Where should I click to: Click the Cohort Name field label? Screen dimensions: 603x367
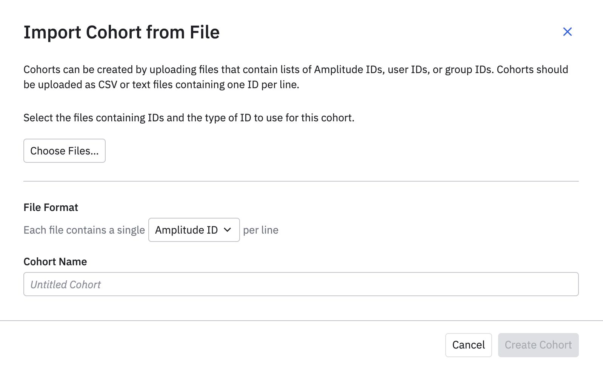(x=55, y=261)
